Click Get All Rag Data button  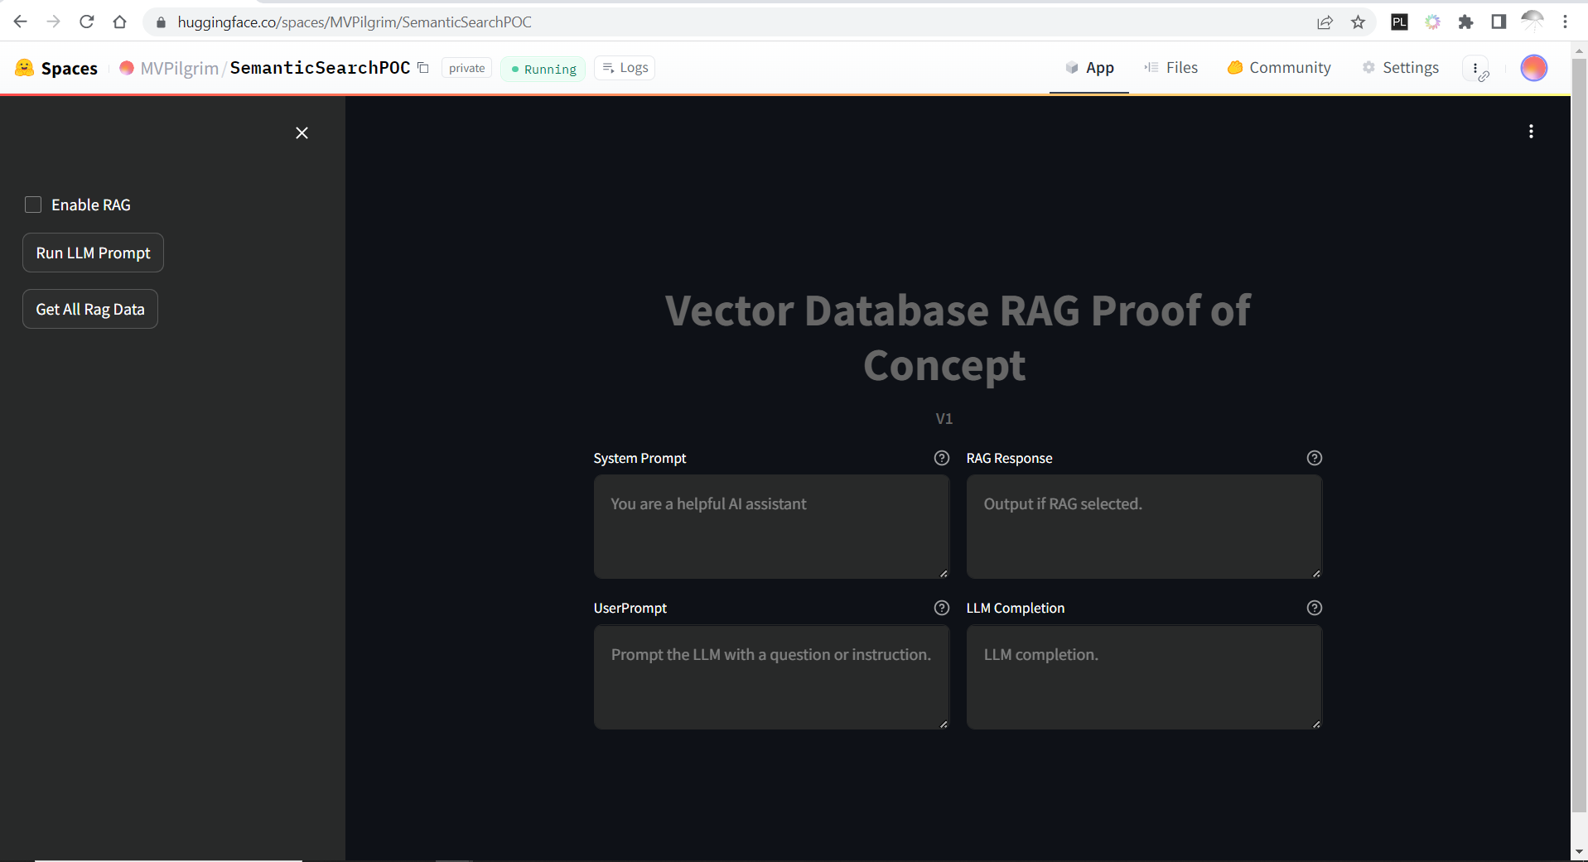coord(90,309)
